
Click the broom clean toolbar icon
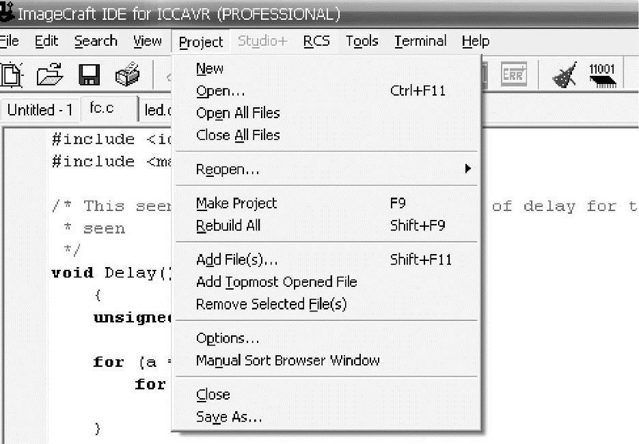pyautogui.click(x=564, y=75)
